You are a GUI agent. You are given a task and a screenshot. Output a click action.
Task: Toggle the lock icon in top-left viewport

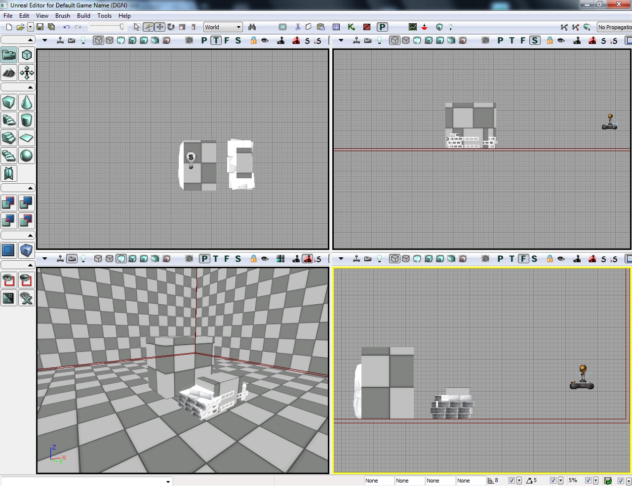(x=253, y=40)
